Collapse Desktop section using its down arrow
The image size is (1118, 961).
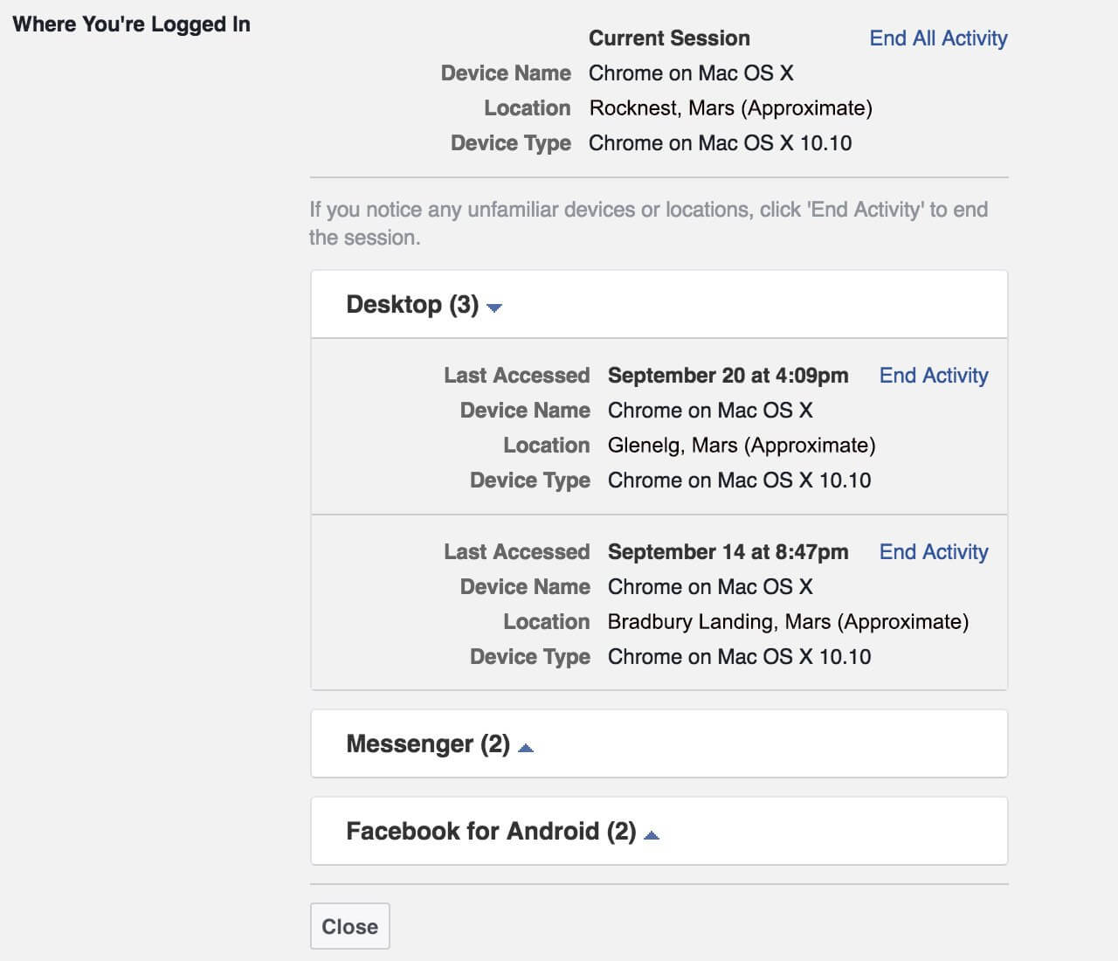point(494,308)
